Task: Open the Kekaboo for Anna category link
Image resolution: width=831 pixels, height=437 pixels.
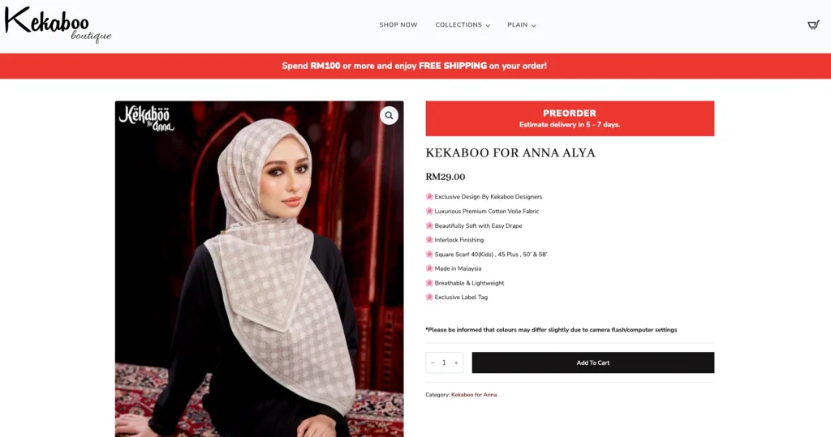Action: (x=474, y=395)
